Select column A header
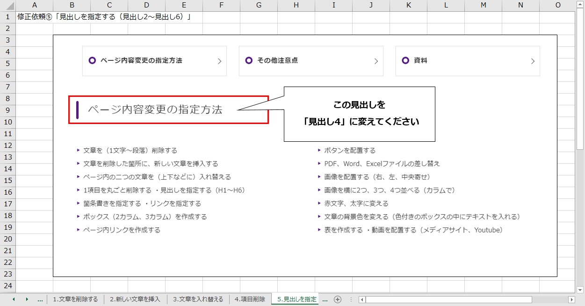The width and height of the screenshot is (585, 306). (x=34, y=5)
